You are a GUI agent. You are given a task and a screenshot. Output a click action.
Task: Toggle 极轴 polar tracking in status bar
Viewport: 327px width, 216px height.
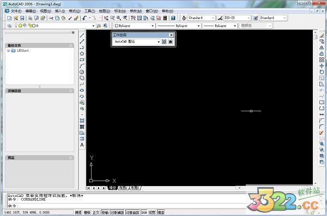tap(105, 212)
